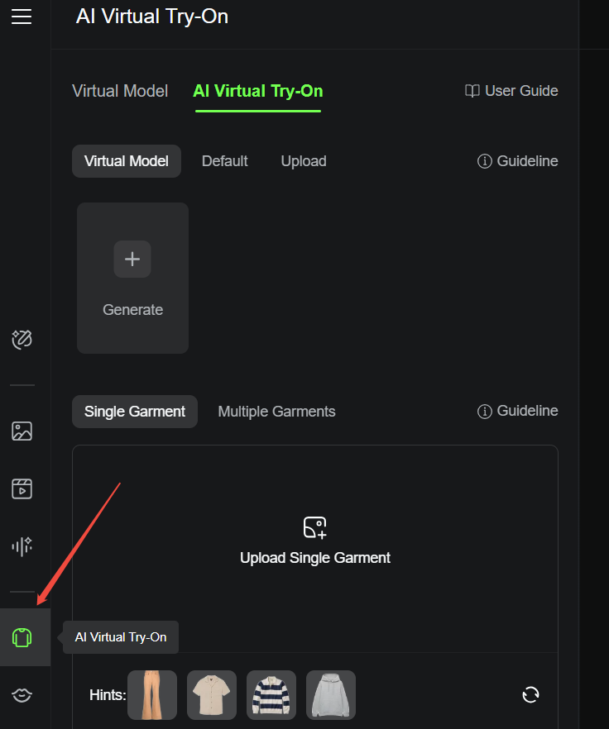
Task: Open the User Guide link
Action: [x=511, y=91]
